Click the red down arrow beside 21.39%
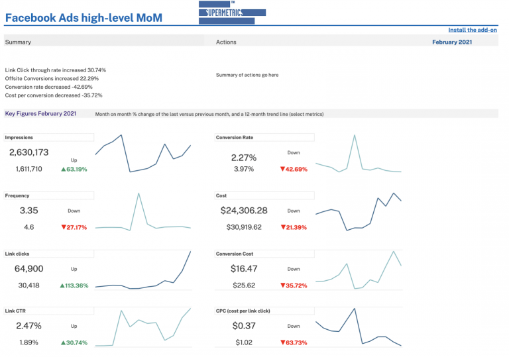Viewport: 509px width, 357px height. click(282, 227)
